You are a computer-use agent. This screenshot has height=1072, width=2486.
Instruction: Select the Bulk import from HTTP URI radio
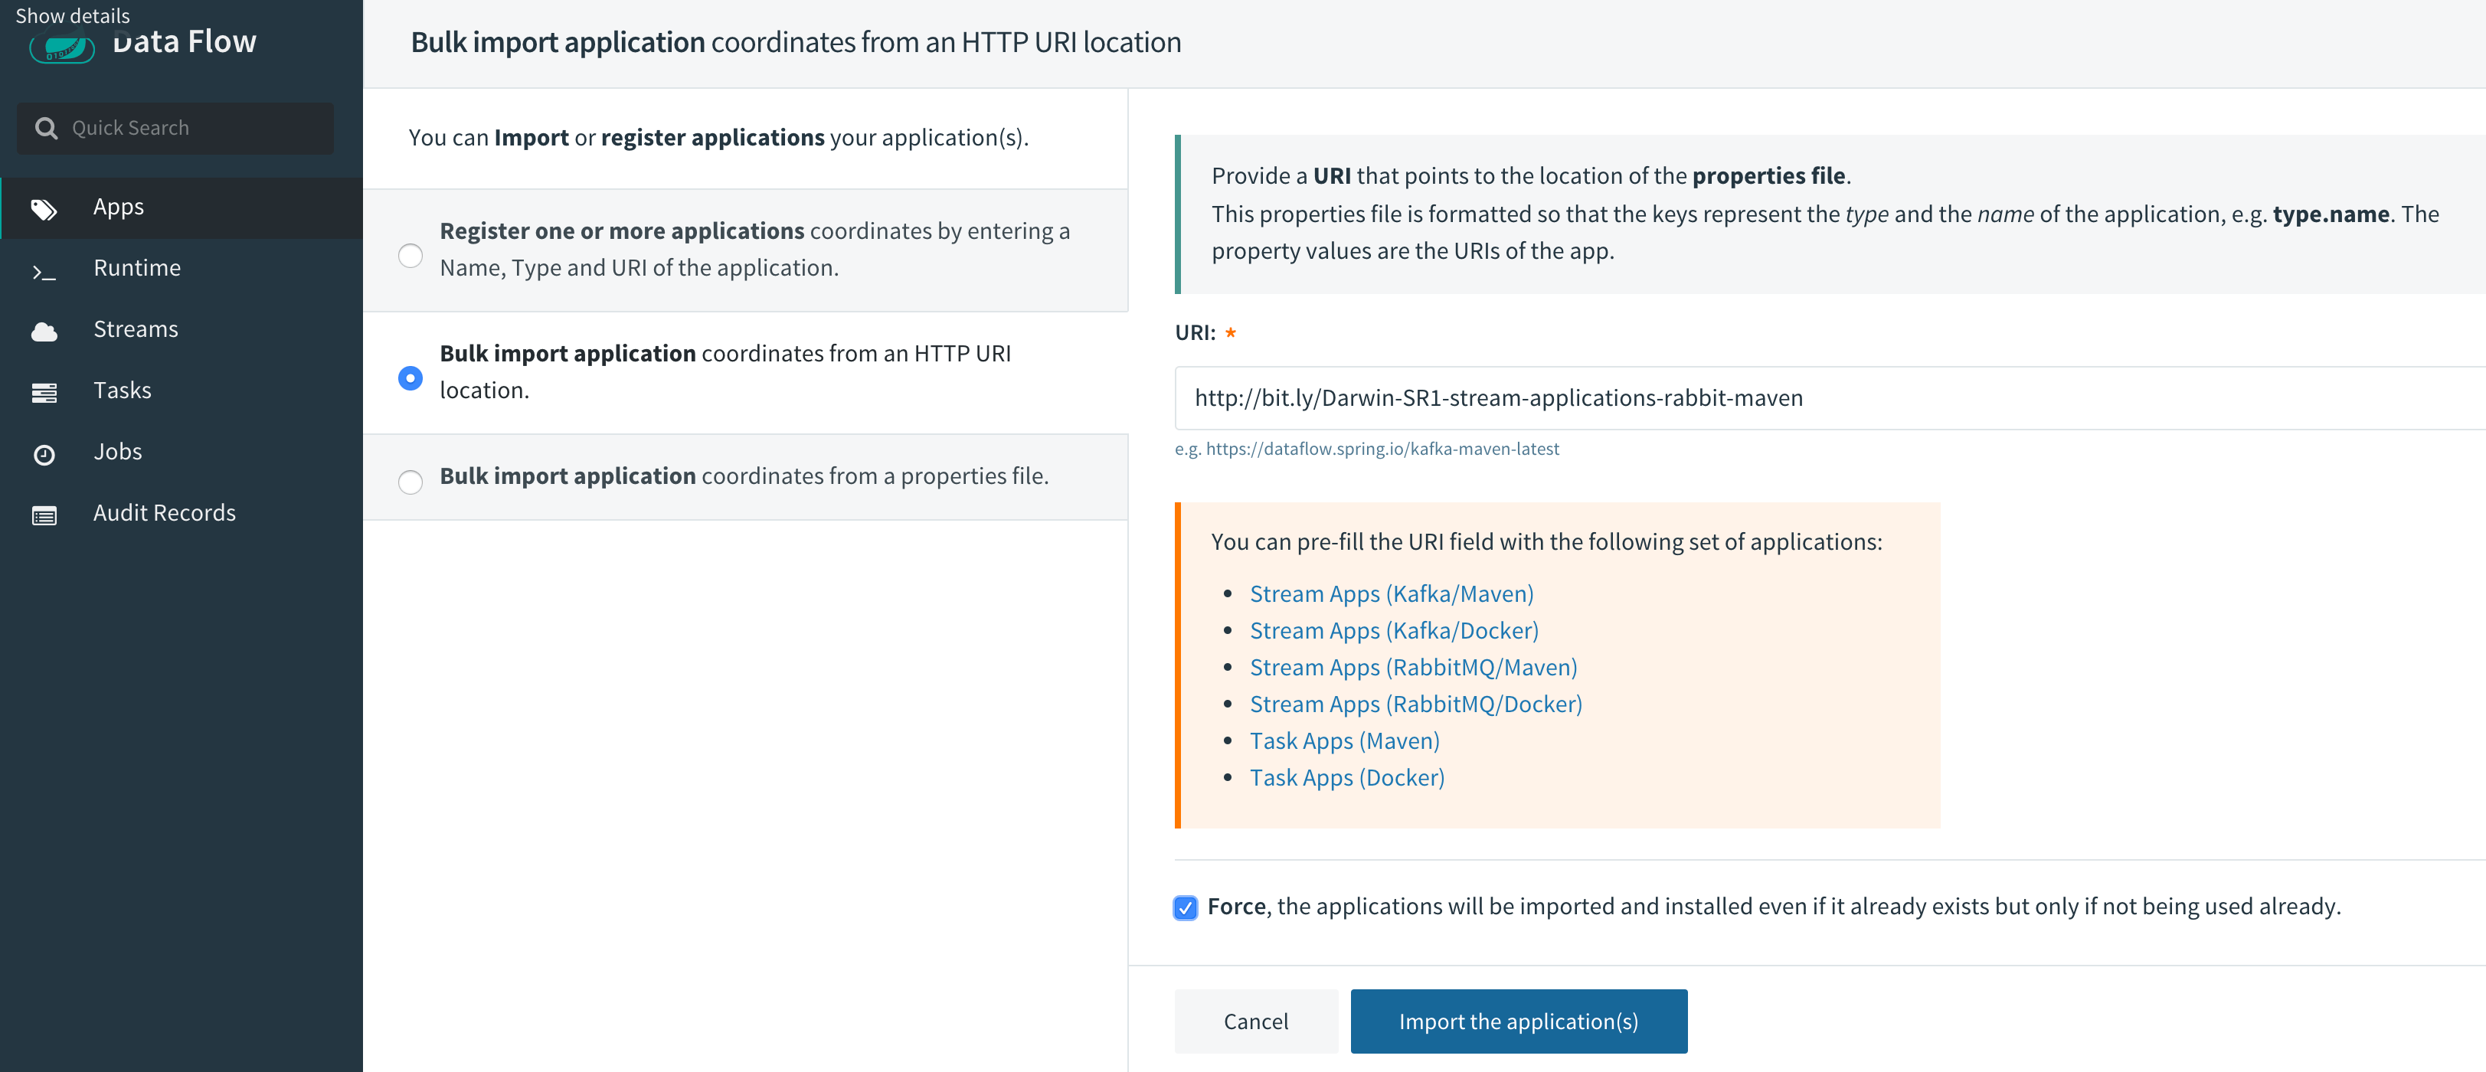coord(411,377)
